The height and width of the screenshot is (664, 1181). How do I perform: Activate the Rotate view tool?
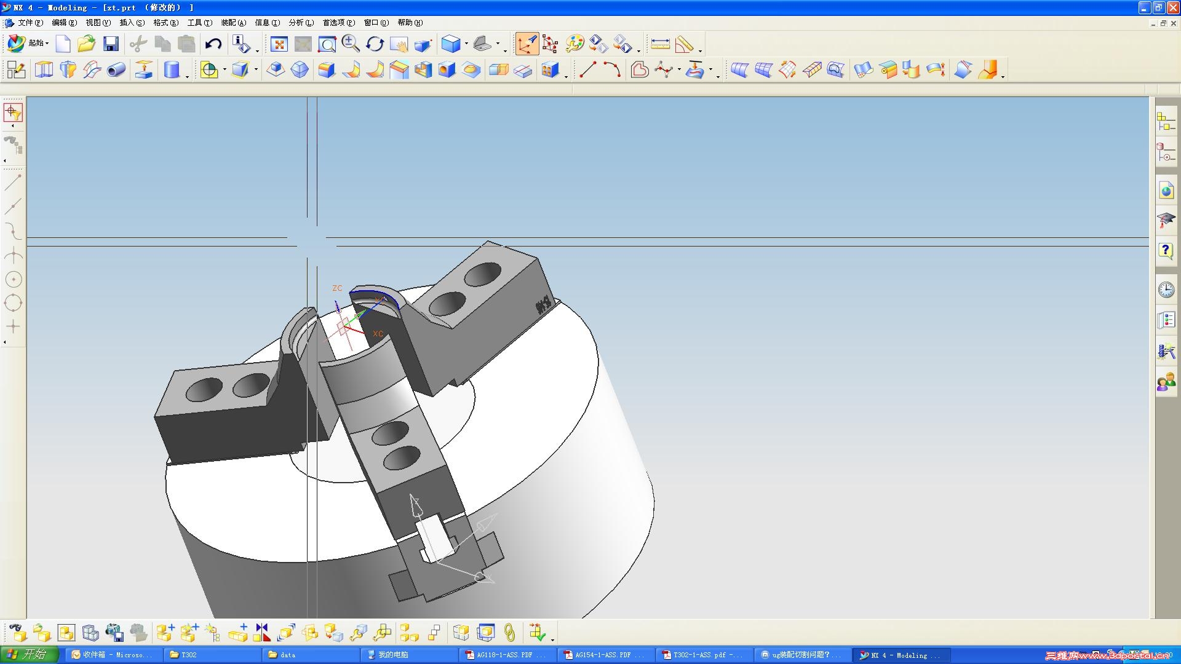375,44
